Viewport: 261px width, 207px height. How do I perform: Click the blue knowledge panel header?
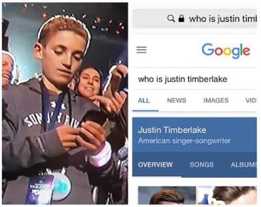click(195, 135)
